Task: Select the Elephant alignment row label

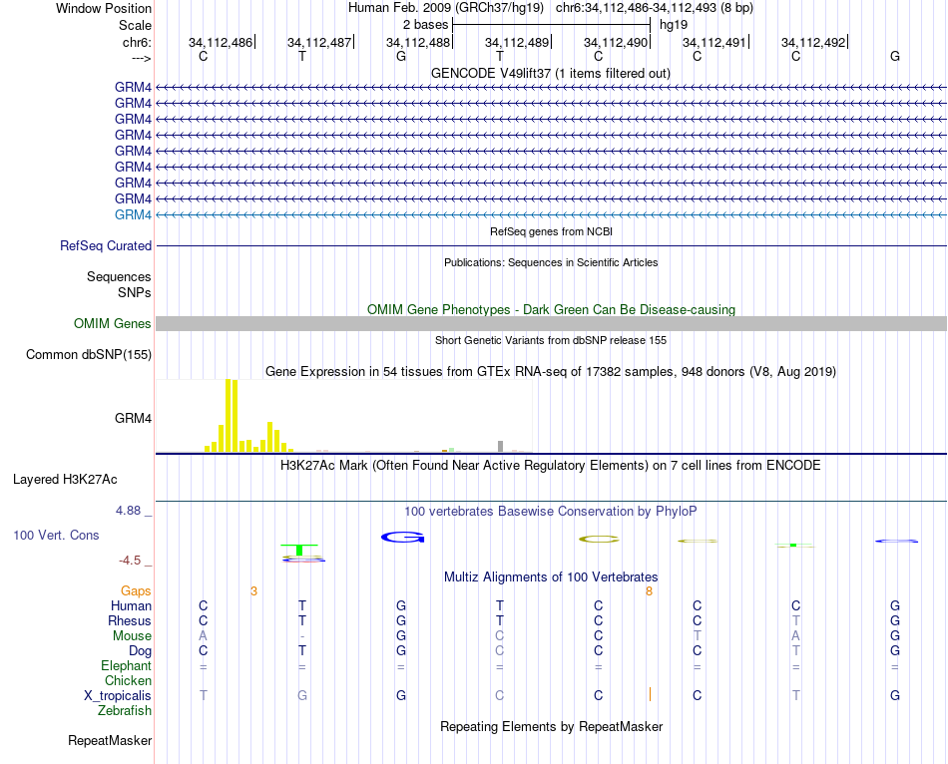Action: coord(126,666)
